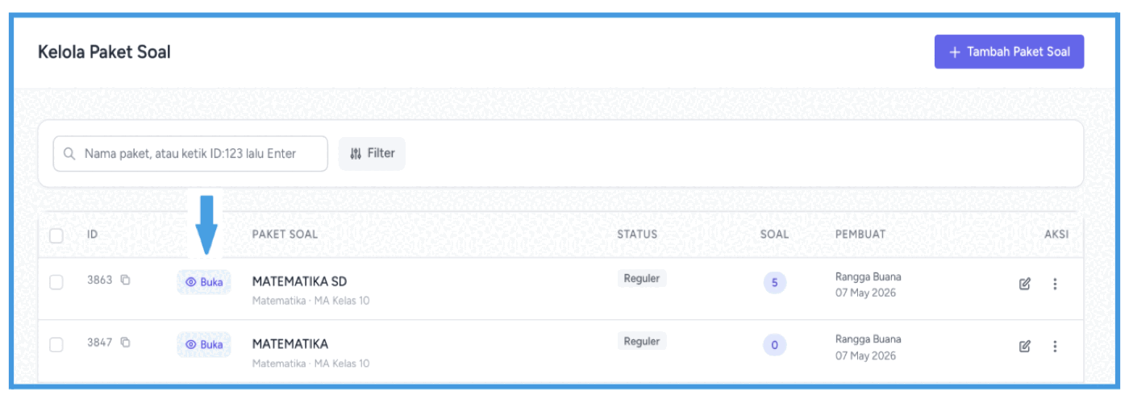Open the MATEMATIKA SD package title
The width and height of the screenshot is (1129, 399).
(299, 281)
